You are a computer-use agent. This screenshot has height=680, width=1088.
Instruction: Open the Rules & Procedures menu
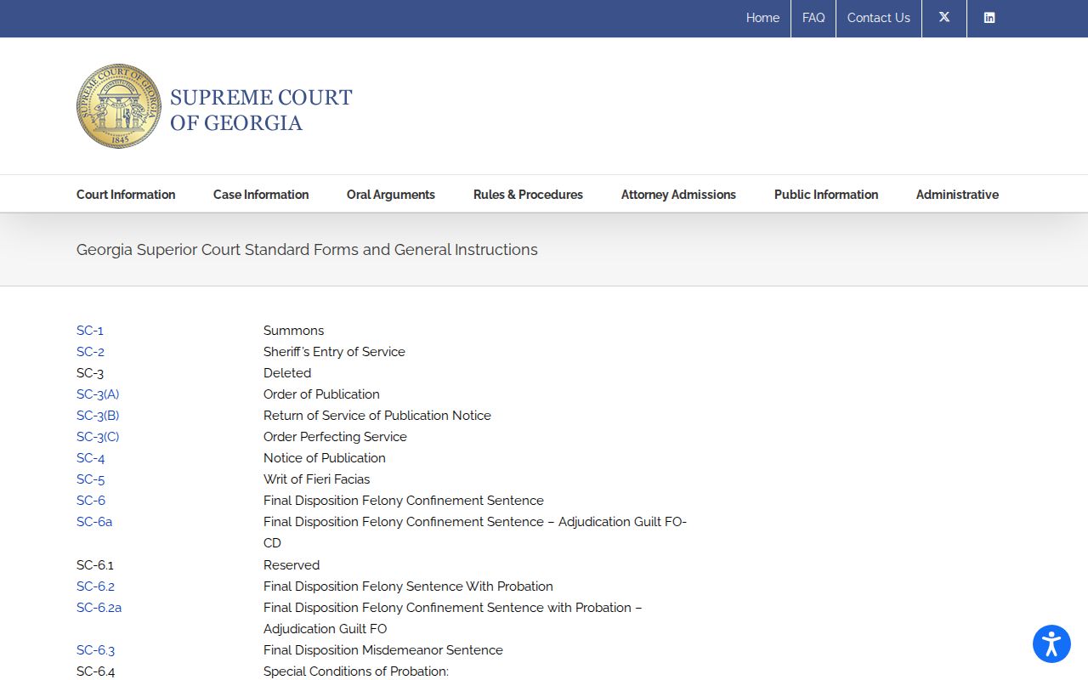pyautogui.click(x=528, y=195)
